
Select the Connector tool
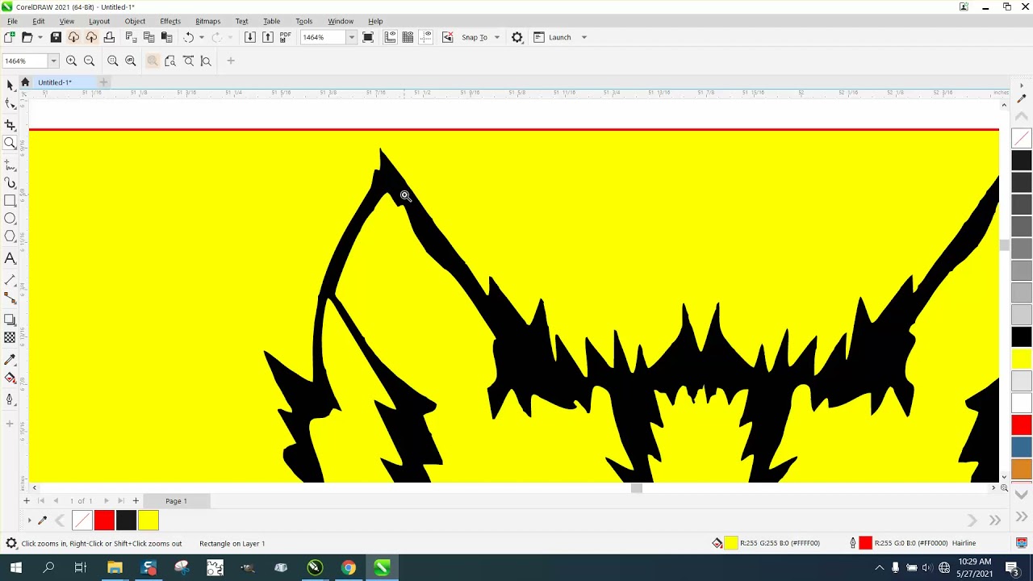pos(10,298)
